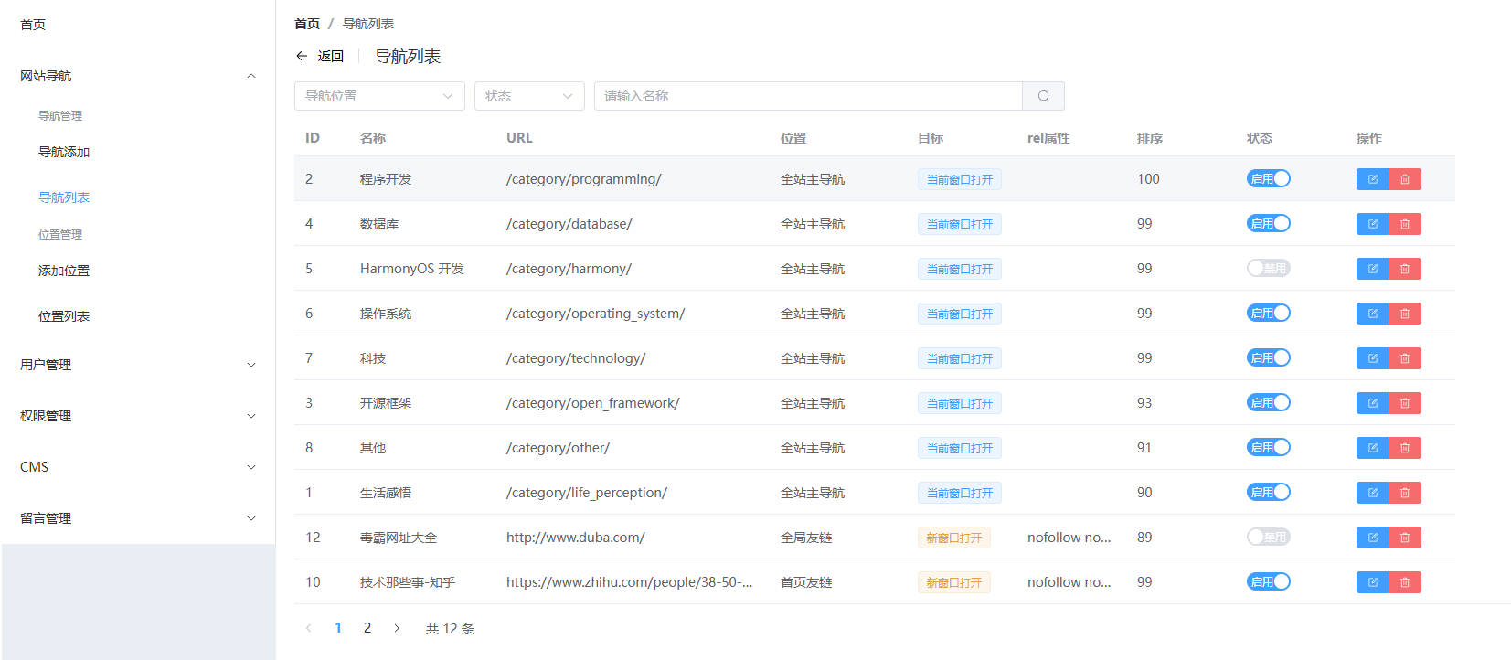Turn off the 技术那些事-知乎 status switch
This screenshot has width=1511, height=660.
(1269, 581)
